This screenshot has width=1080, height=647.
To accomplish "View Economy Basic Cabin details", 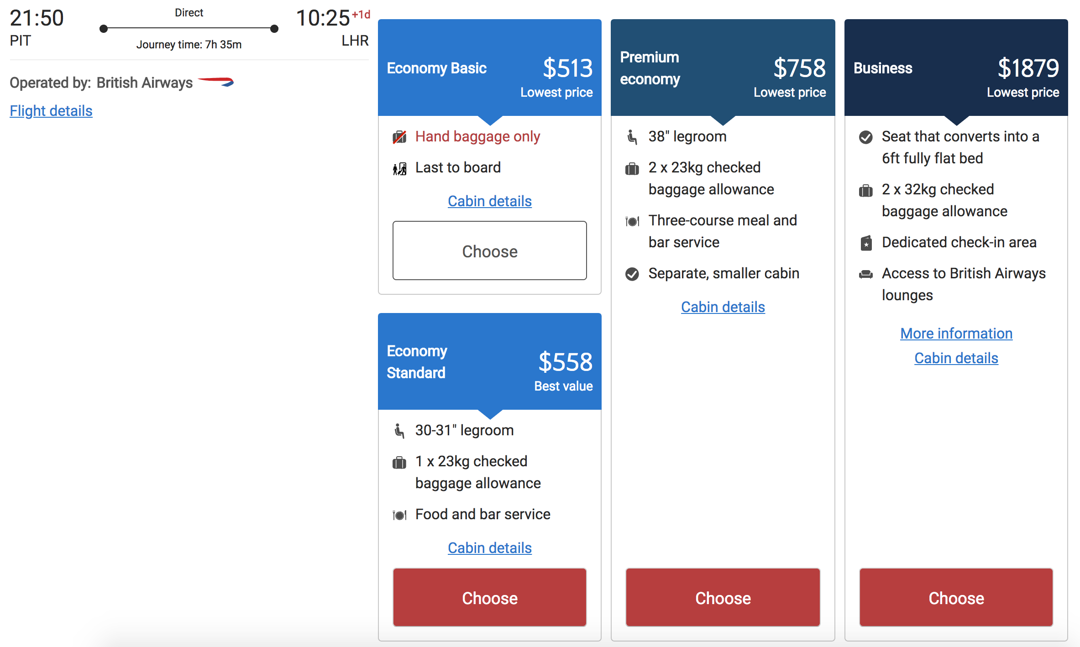I will tap(490, 201).
